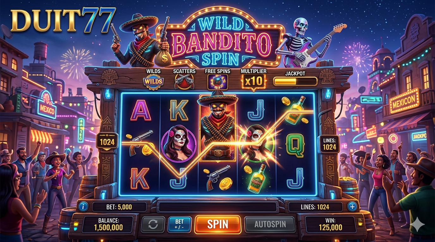Select the Scatters crossed pistols icon
The image size is (435, 242).
(184, 82)
